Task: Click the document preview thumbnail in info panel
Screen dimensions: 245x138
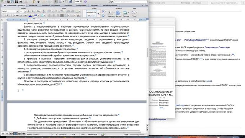Action: coord(157,58)
